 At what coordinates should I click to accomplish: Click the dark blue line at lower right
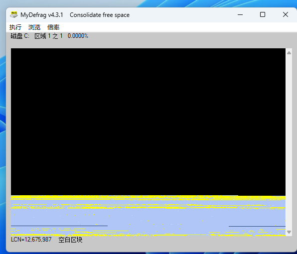(x=257, y=226)
